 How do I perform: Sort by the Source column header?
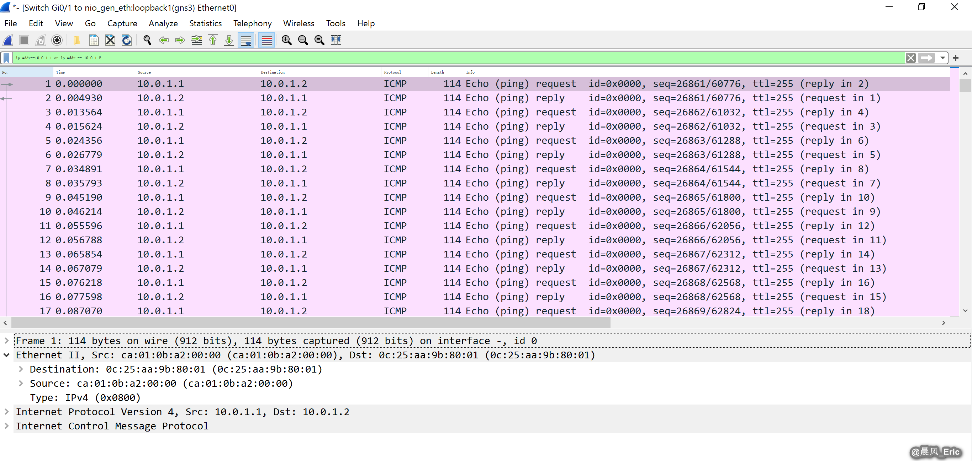click(x=196, y=72)
